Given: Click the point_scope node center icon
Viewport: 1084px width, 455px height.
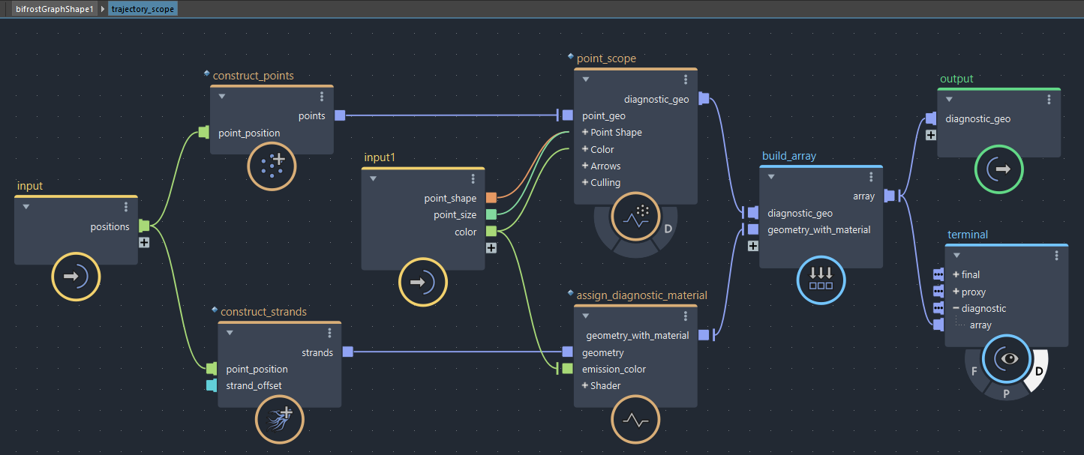Looking at the screenshot, I should coord(635,217).
